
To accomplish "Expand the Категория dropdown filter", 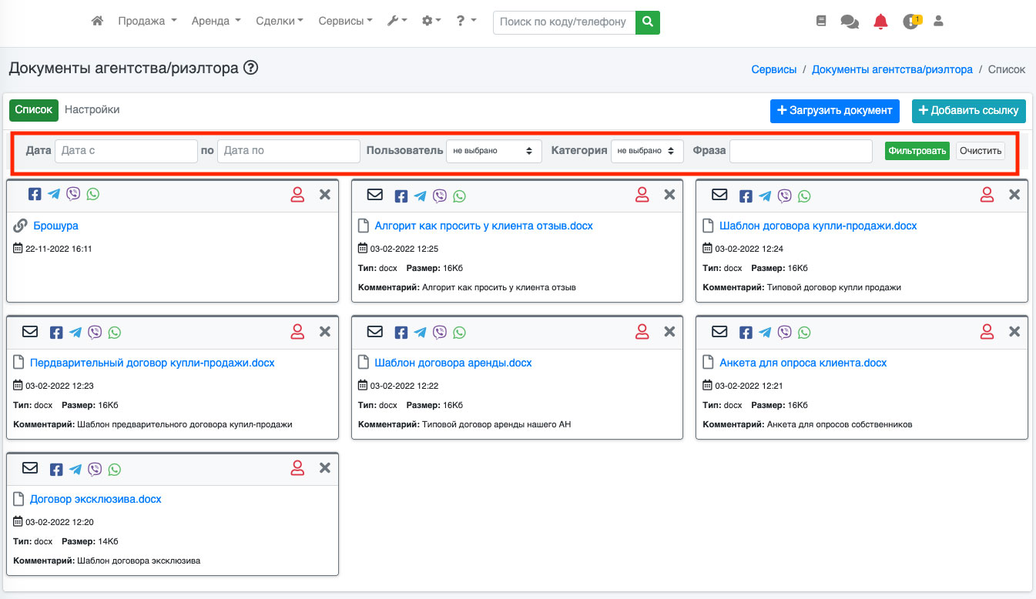I will tap(647, 151).
